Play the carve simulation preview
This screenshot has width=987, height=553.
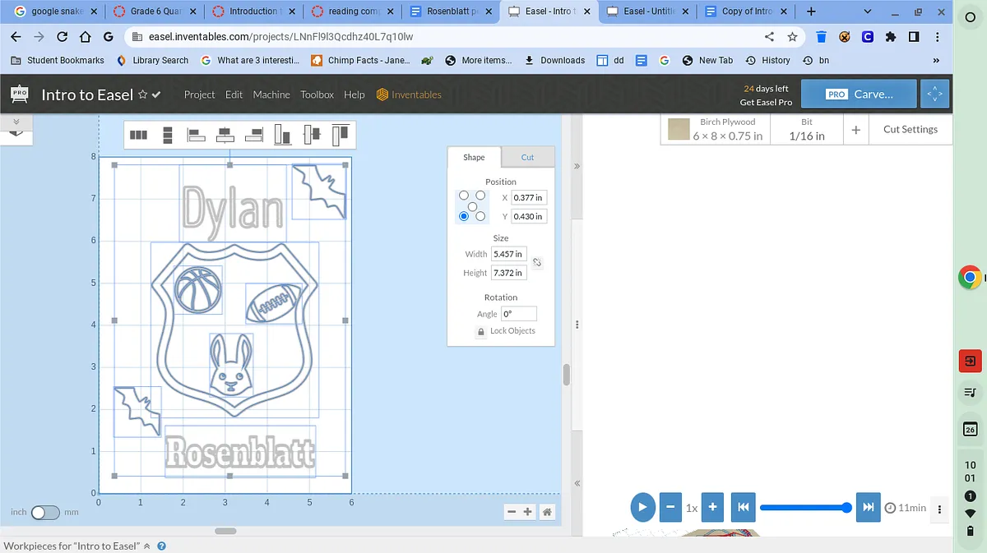click(642, 507)
